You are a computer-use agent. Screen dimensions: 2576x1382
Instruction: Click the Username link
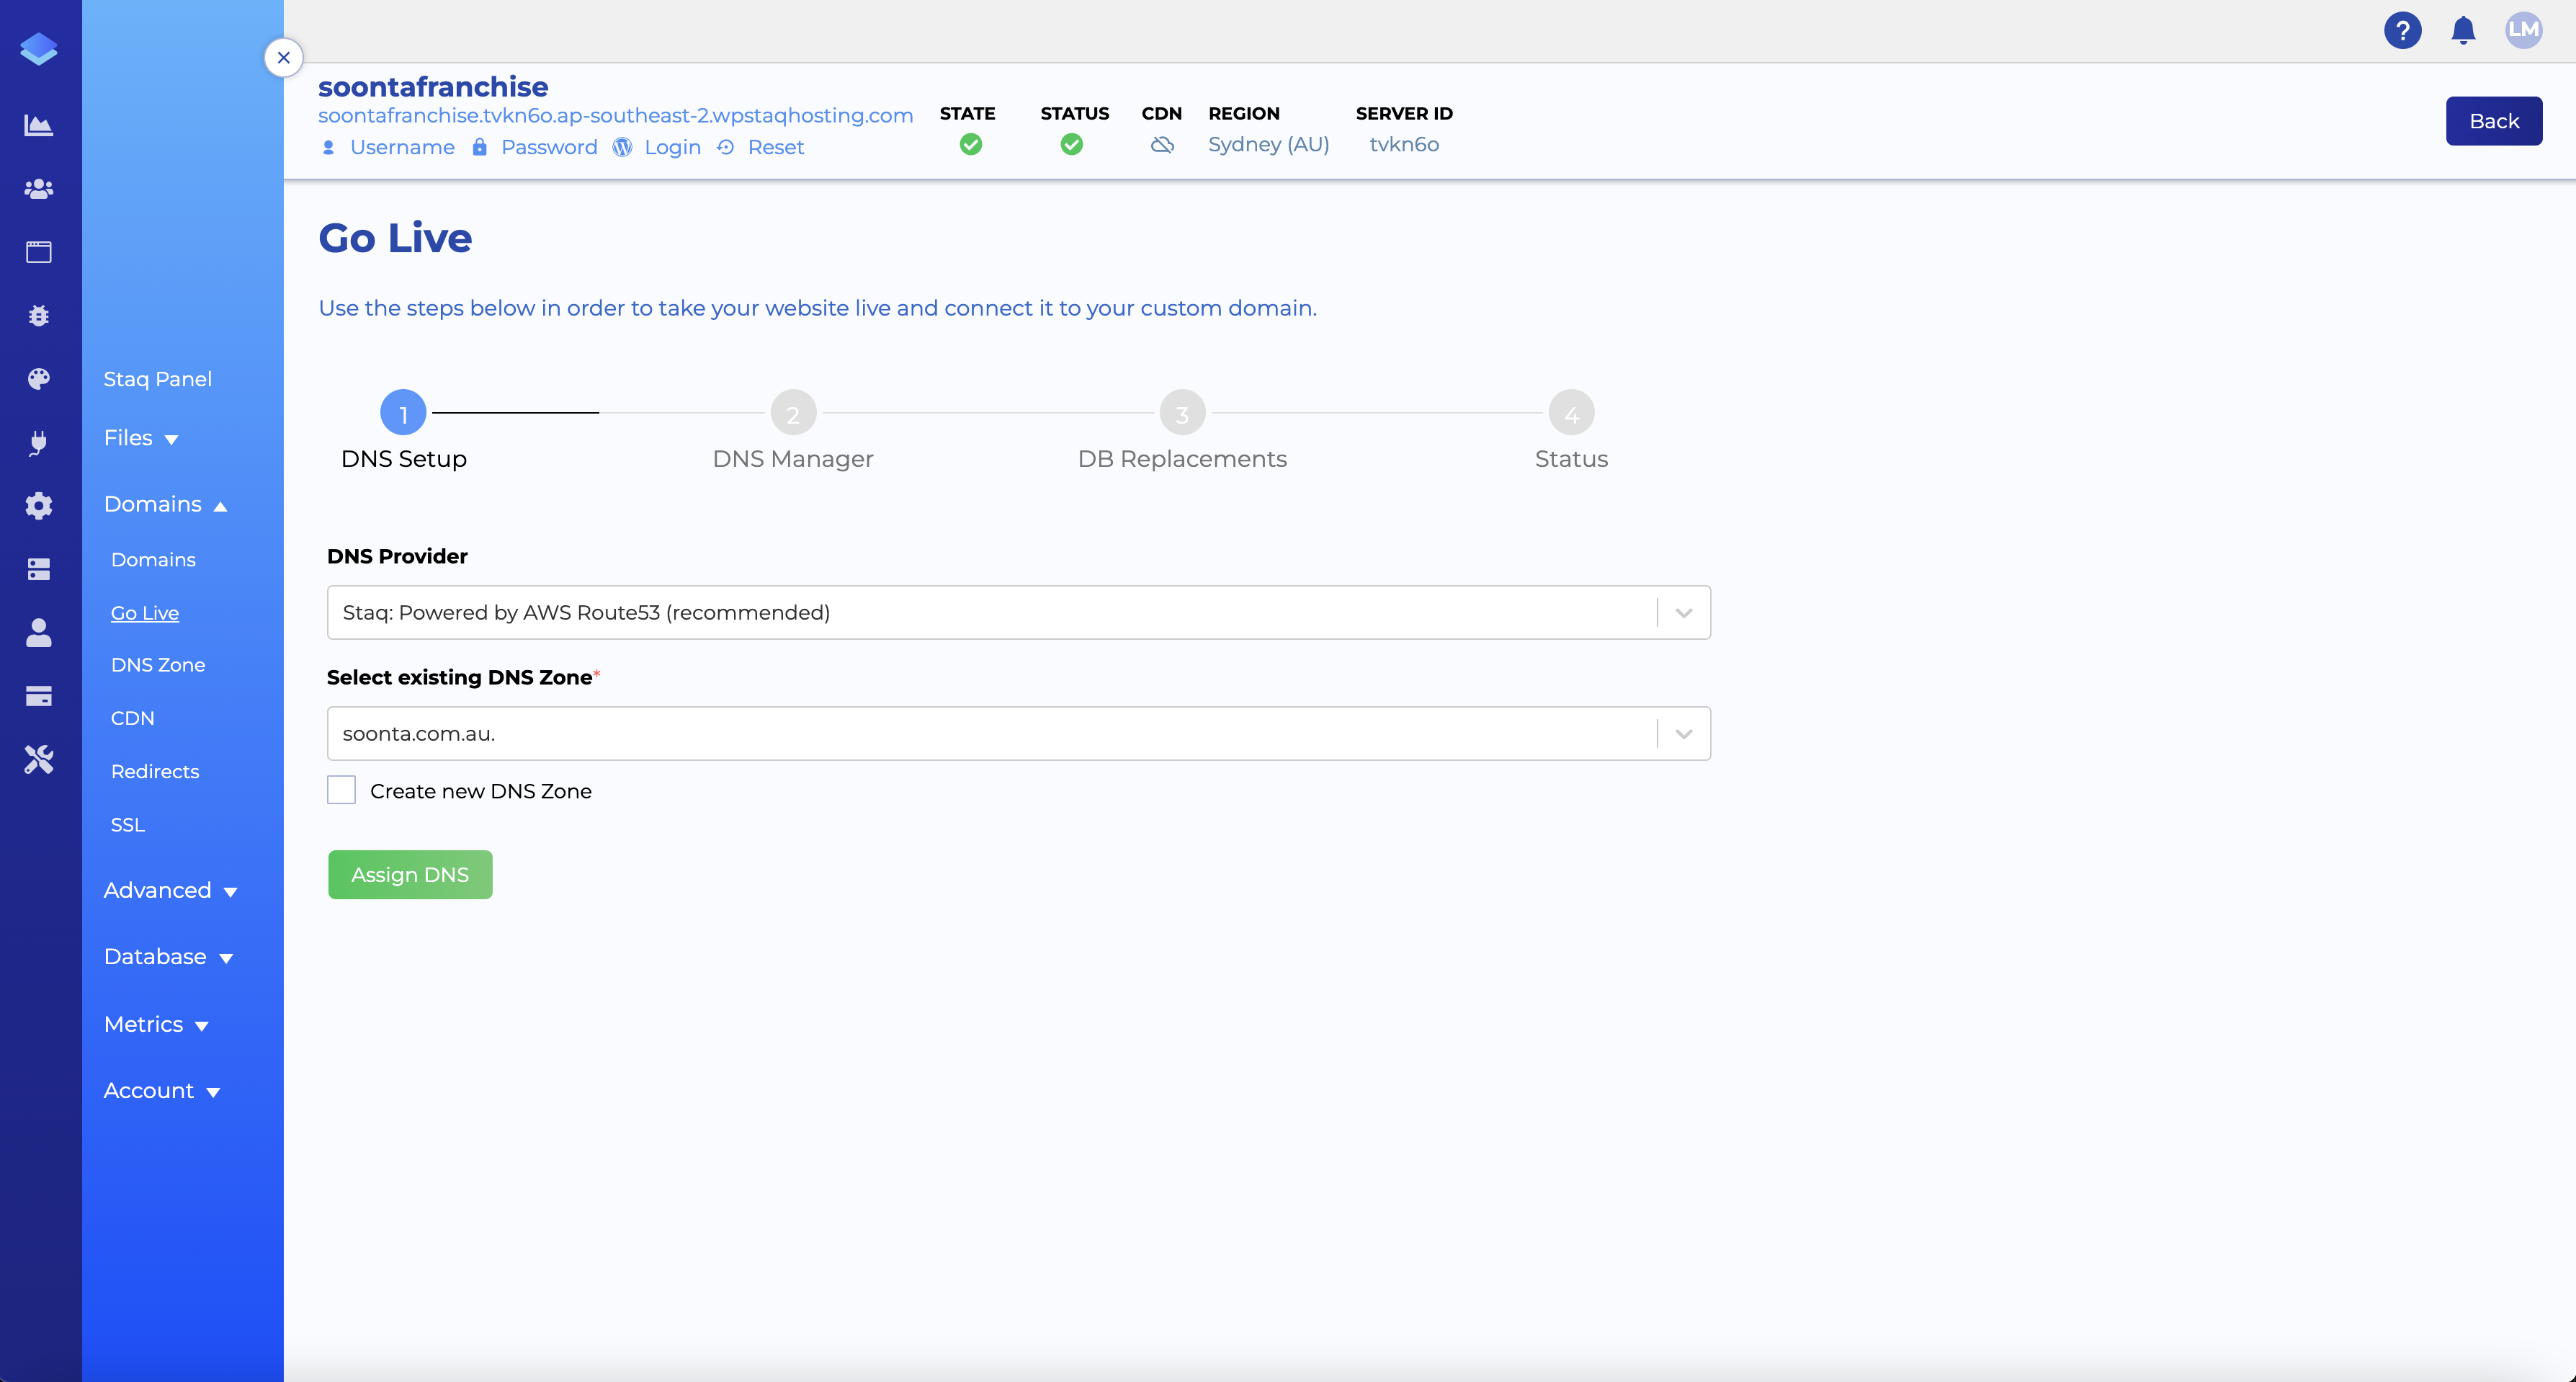click(402, 147)
